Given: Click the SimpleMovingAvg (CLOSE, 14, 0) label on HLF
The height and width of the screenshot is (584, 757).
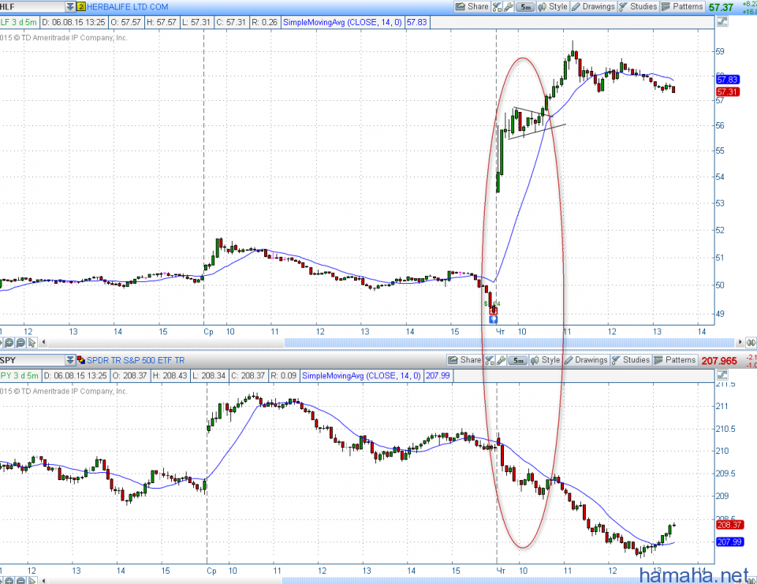Looking at the screenshot, I should point(342,22).
